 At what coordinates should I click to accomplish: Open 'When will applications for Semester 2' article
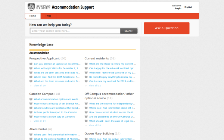pyautogui.click(x=57, y=68)
